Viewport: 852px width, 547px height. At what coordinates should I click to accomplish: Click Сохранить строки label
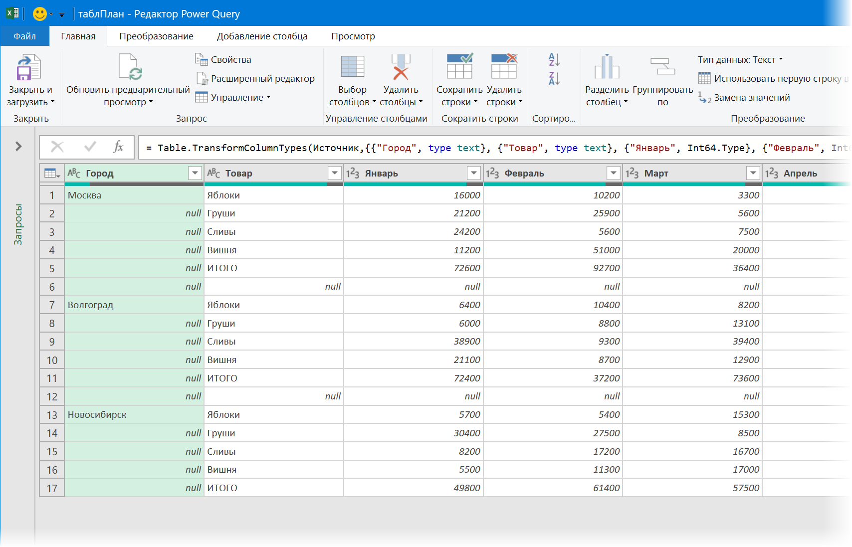coord(459,96)
